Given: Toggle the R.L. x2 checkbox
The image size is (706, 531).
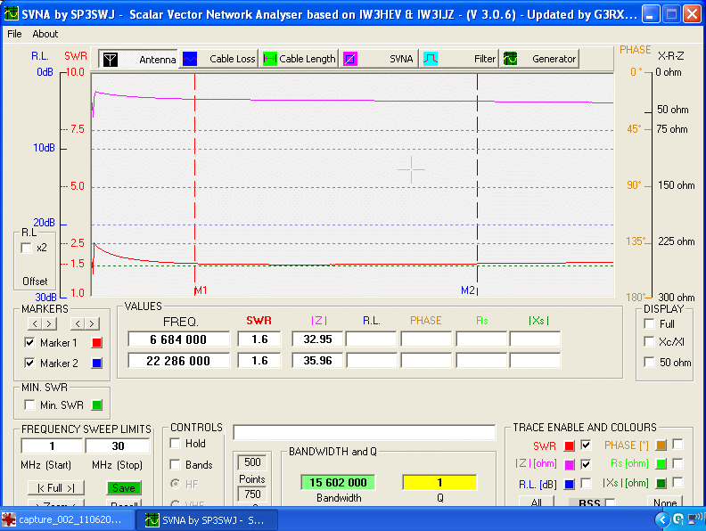Looking at the screenshot, I should click(27, 248).
